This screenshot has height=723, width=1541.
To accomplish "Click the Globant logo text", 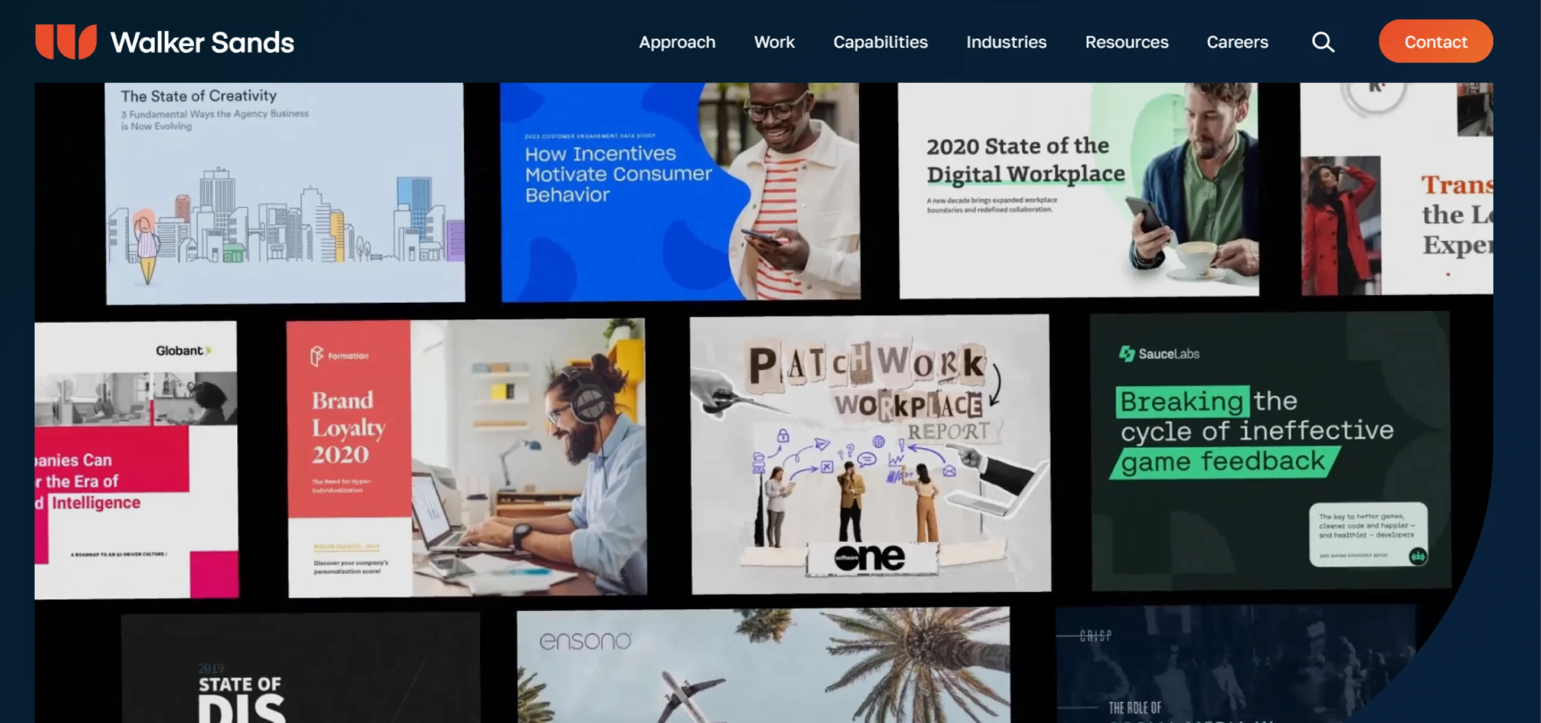I will (183, 350).
